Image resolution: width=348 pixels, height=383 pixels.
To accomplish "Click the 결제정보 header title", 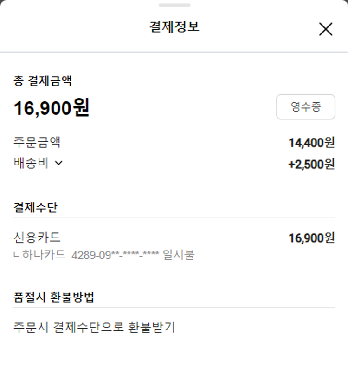I will [174, 27].
